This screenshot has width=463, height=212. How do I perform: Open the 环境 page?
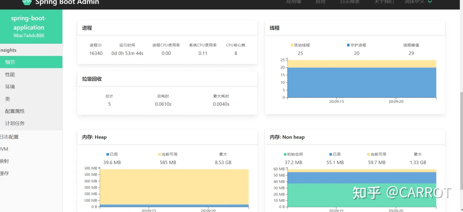[10, 86]
